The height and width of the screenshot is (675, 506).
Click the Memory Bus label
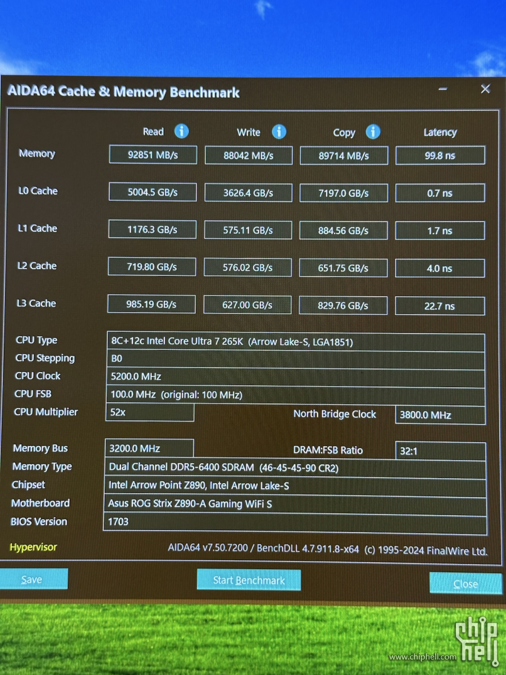pyautogui.click(x=40, y=448)
